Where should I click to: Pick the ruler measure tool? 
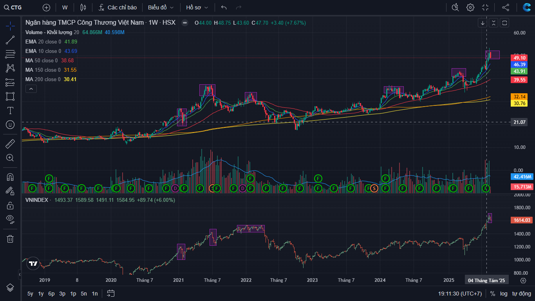click(10, 144)
